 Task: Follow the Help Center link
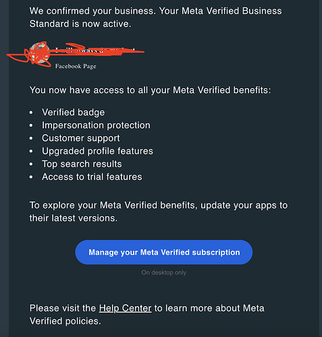pyautogui.click(x=125, y=308)
